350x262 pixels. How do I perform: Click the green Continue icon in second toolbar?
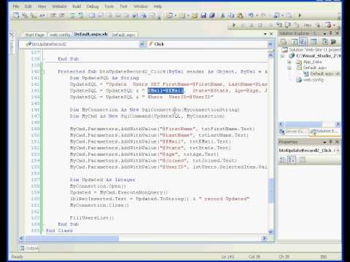click(234, 25)
